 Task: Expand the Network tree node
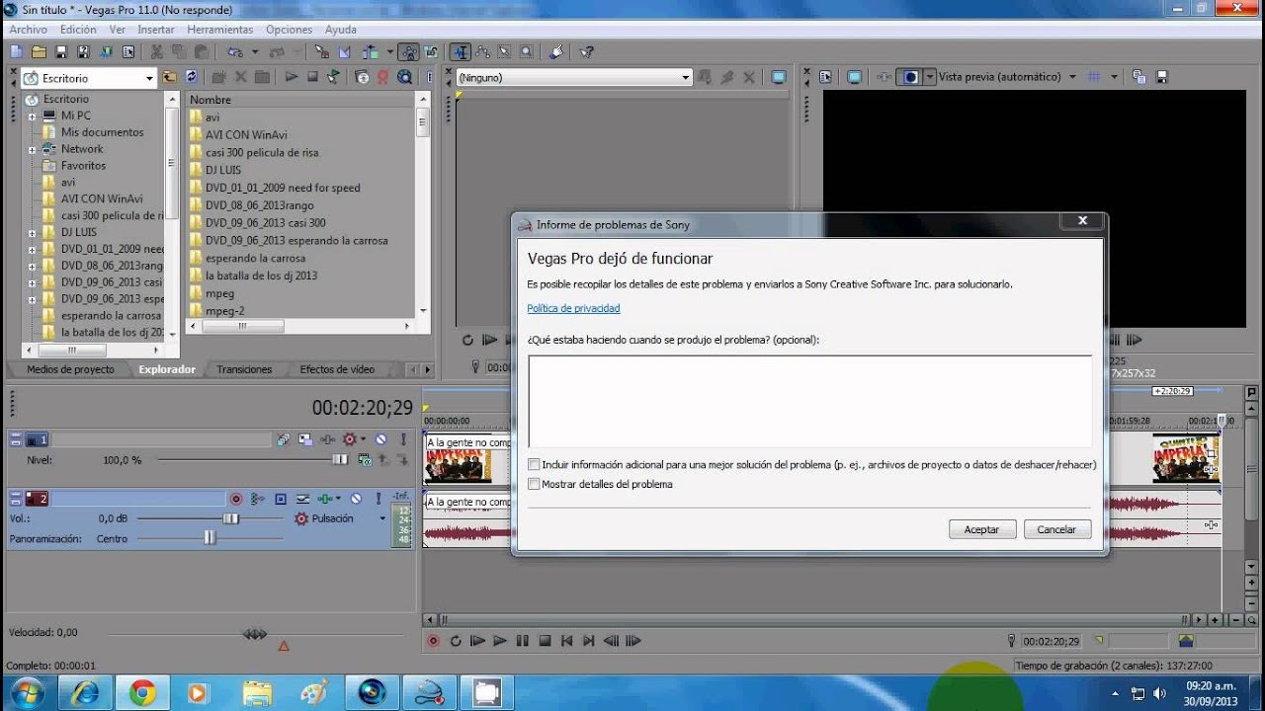32,150
